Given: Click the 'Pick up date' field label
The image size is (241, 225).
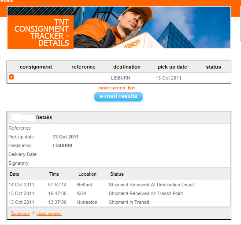Looking at the screenshot, I should pyautogui.click(x=21, y=137).
